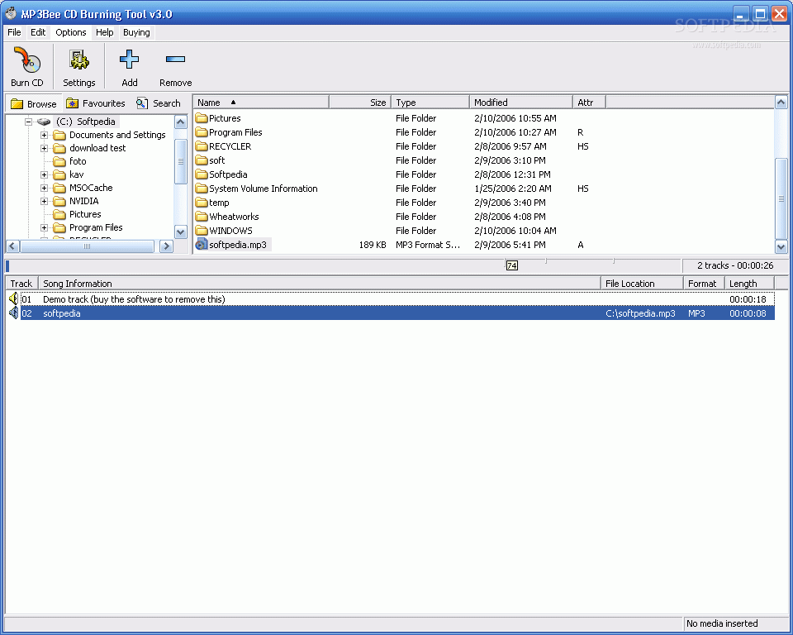Open the Help menu

click(105, 32)
